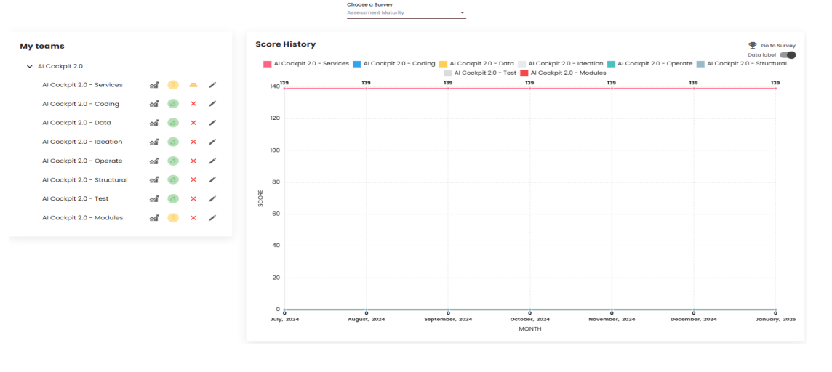Click Services pink legend color swatch
This screenshot has height=372, width=832.
coord(267,64)
